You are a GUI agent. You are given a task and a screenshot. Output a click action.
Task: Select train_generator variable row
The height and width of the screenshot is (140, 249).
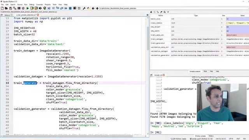click(200, 43)
